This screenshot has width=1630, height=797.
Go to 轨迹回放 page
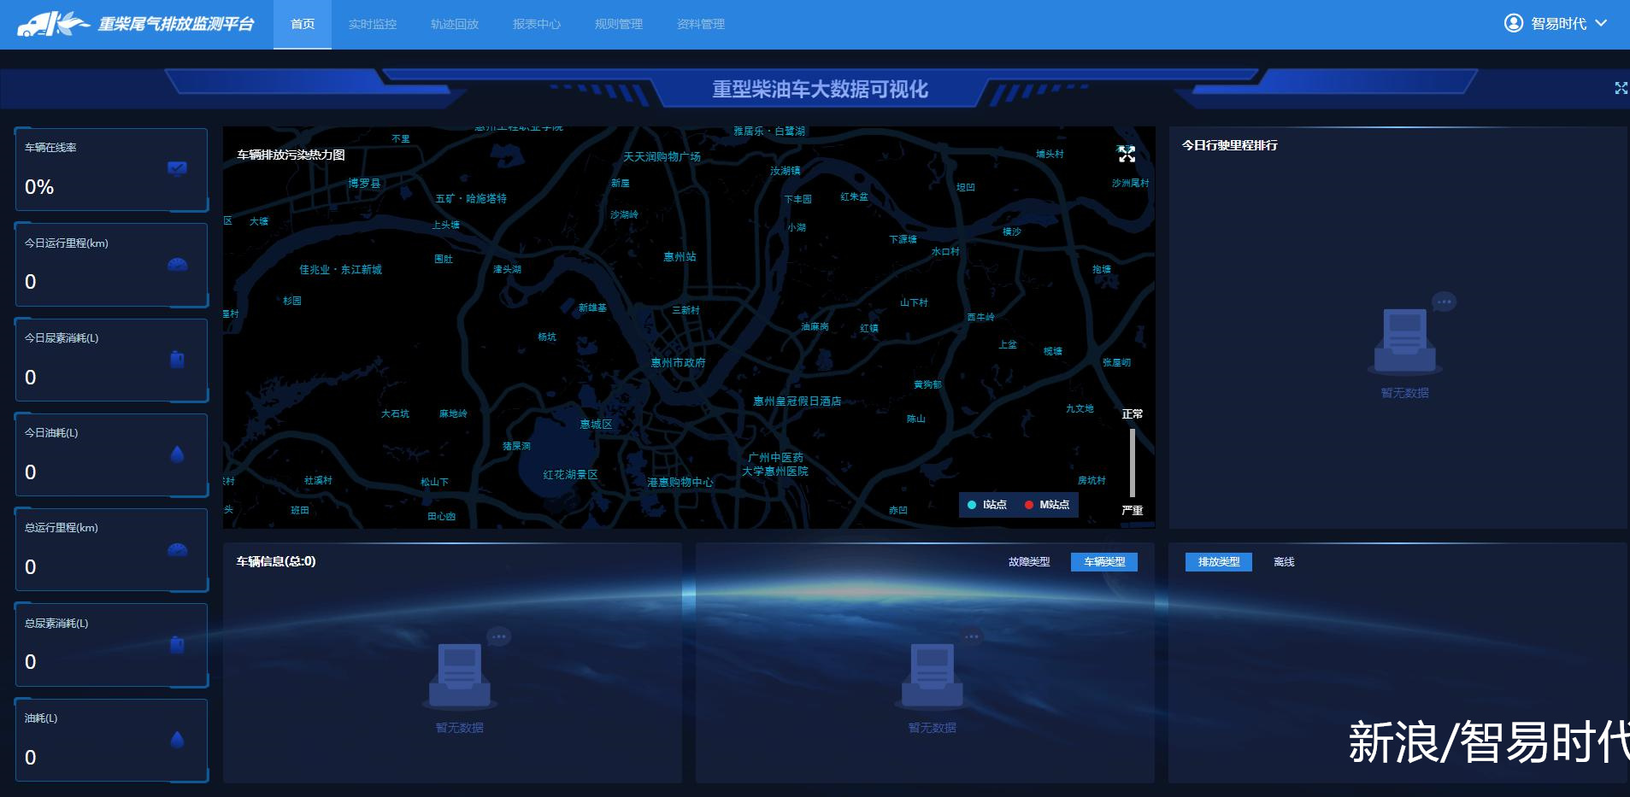(454, 24)
